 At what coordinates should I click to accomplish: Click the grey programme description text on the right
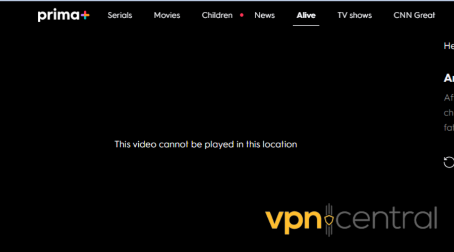coord(449,112)
